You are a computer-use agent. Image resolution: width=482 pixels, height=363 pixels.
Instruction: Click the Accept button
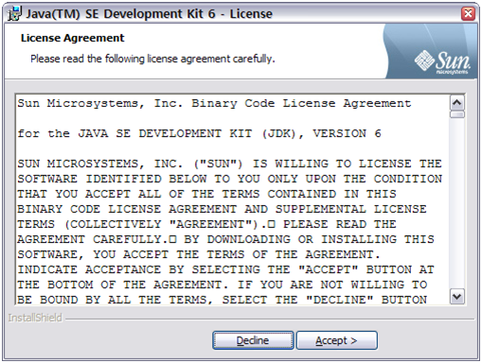[x=336, y=340]
